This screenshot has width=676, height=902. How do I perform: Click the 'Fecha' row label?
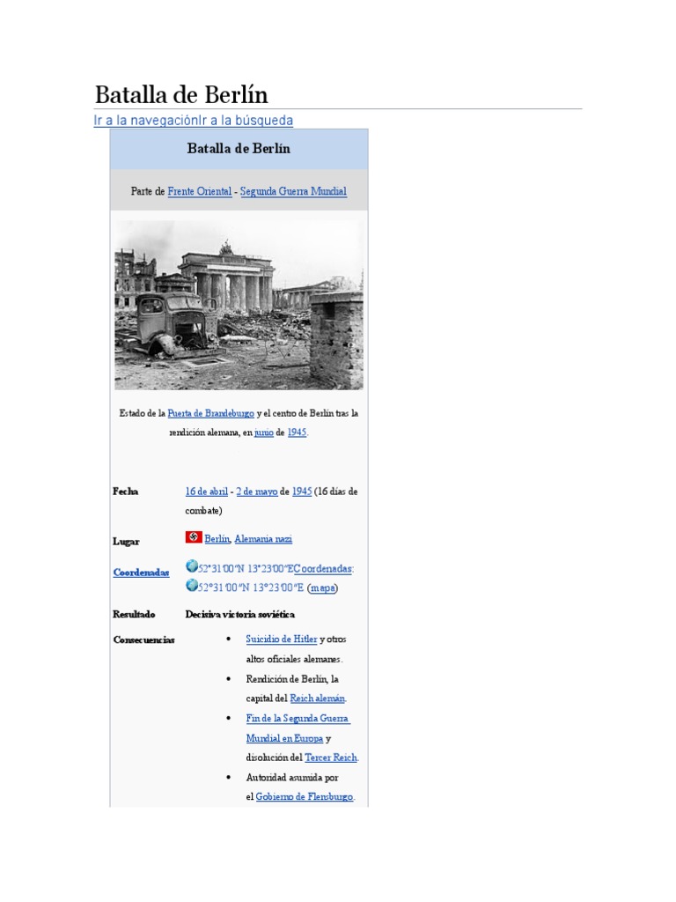(x=125, y=492)
